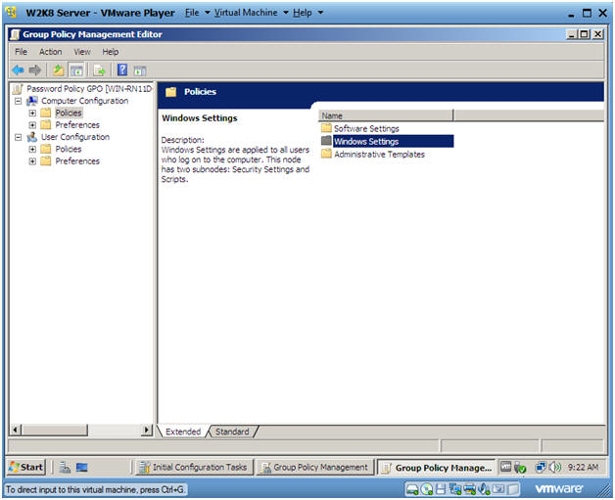This screenshot has width=615, height=500.
Task: Click VMware printer device icon
Action: click(x=469, y=489)
